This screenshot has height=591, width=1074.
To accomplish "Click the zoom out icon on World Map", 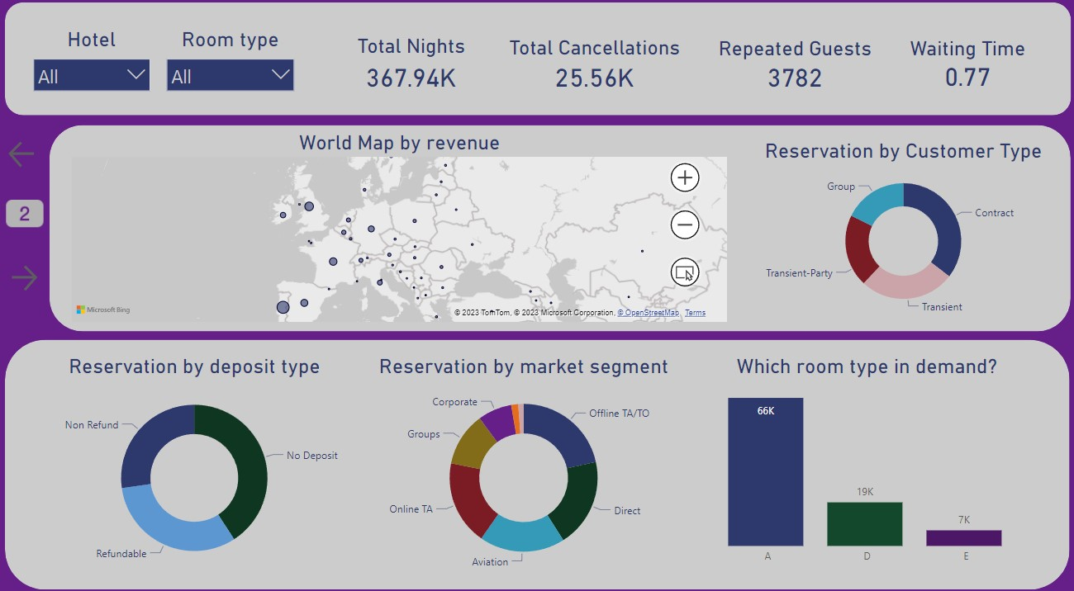I will pyautogui.click(x=684, y=224).
